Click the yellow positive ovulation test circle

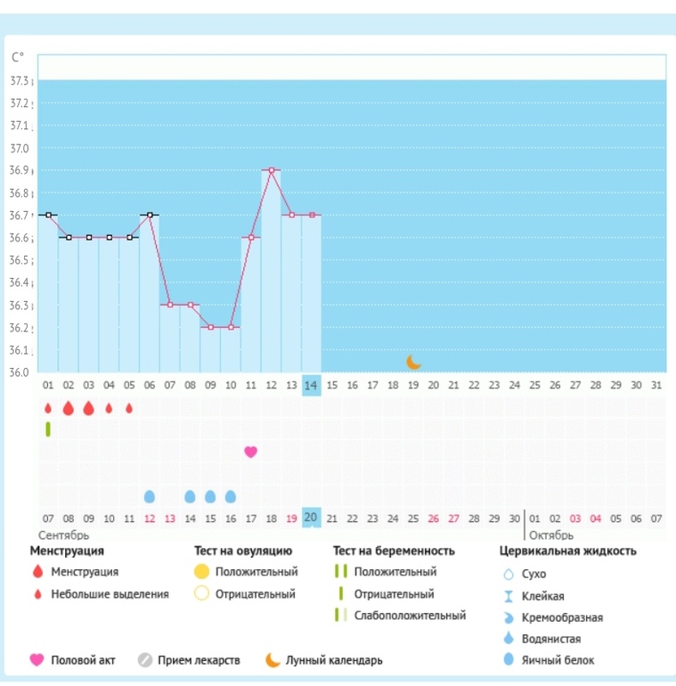202,572
